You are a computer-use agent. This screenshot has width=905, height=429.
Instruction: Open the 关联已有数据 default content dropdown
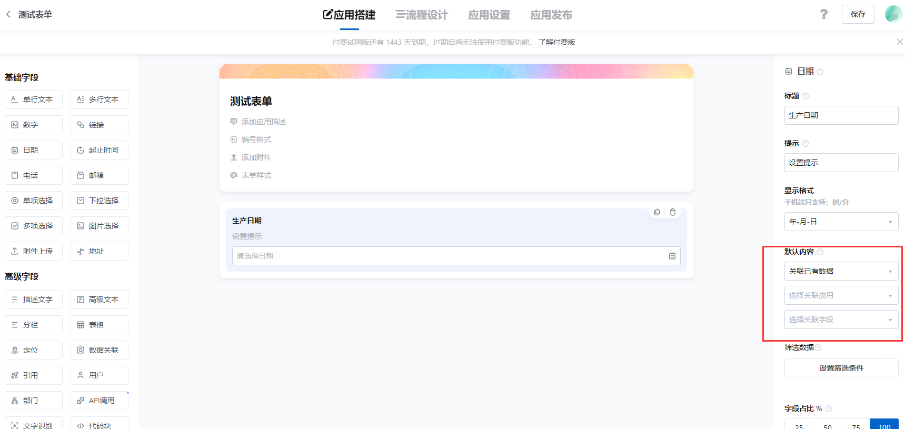pyautogui.click(x=841, y=271)
